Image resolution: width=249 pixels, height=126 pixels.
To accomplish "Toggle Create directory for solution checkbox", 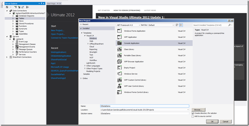I will pos(193,113).
